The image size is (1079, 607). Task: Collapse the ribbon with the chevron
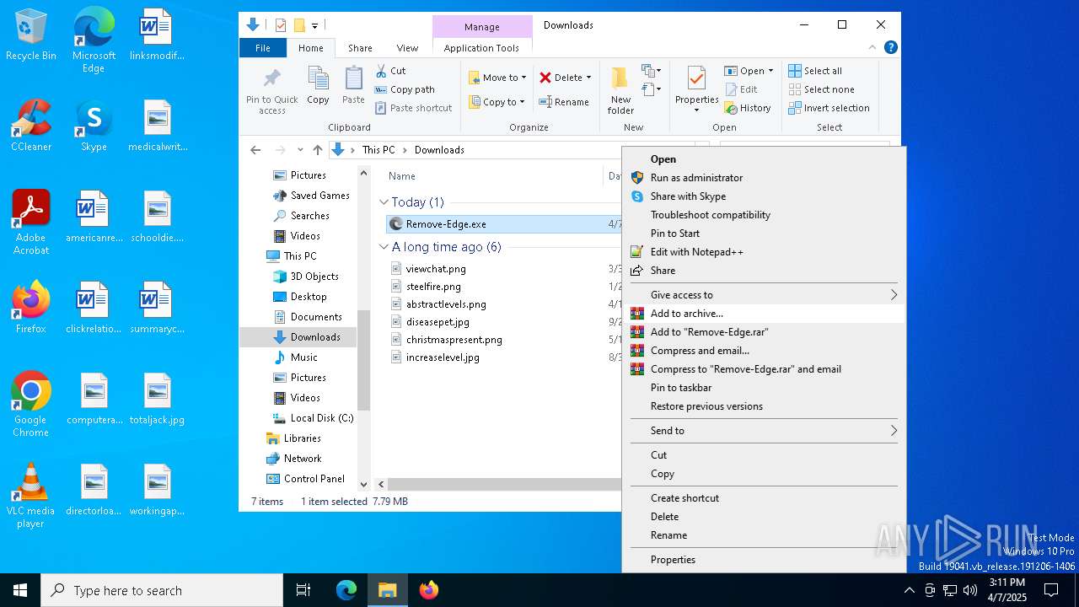[x=872, y=47]
